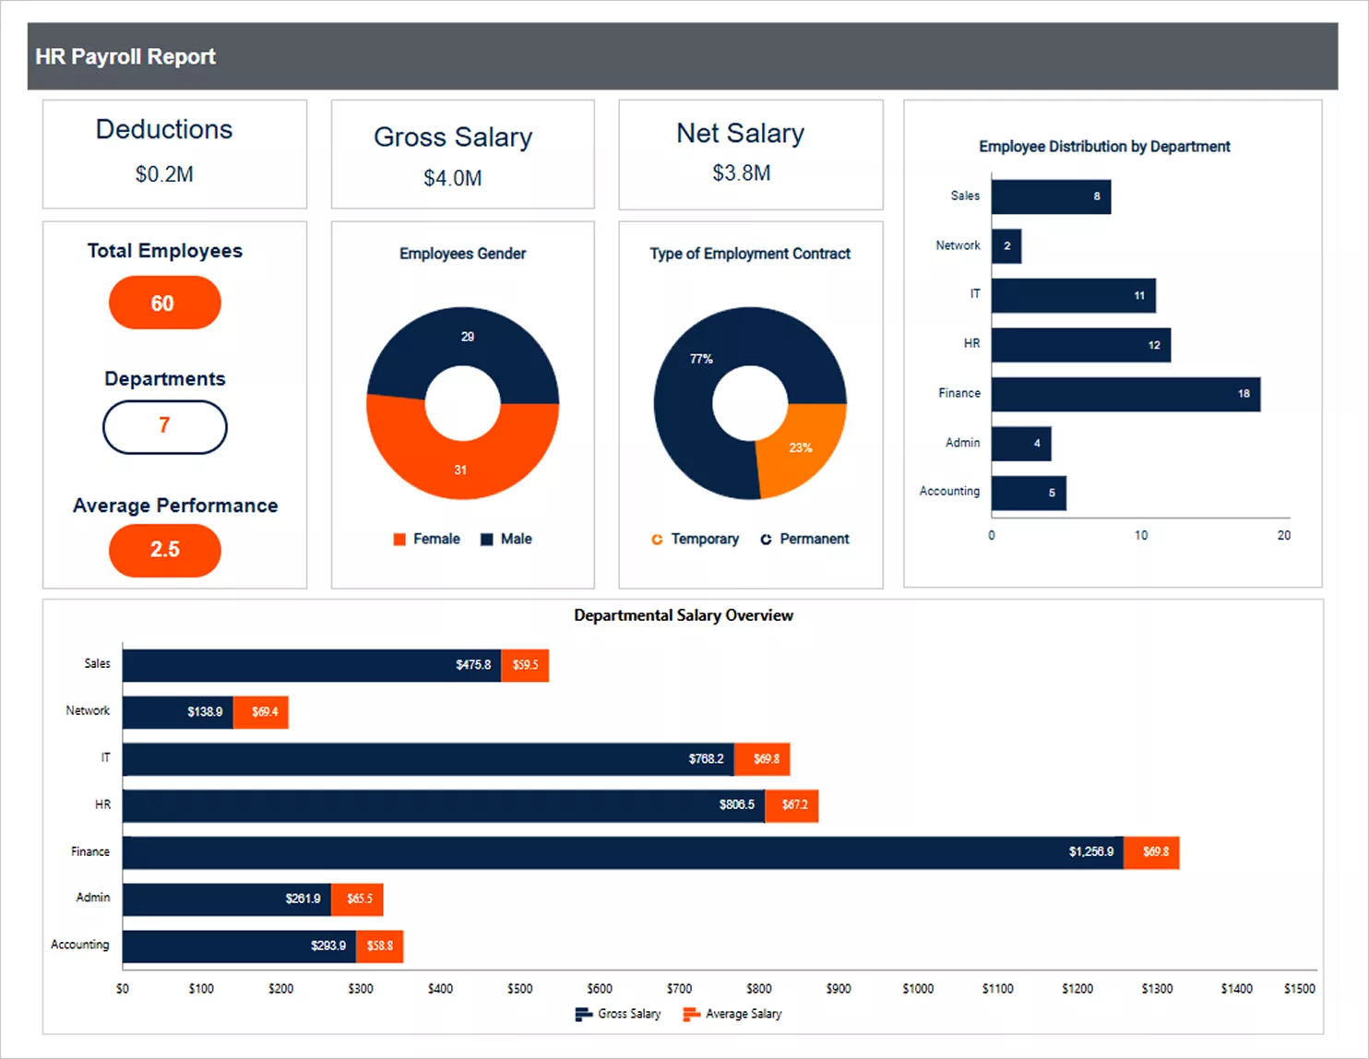Click the IT bar with 11 employees
Screen dimensions: 1369x1059
pyautogui.click(x=1074, y=296)
